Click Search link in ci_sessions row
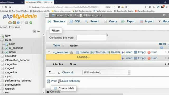169x95 pixels. [114, 52]
